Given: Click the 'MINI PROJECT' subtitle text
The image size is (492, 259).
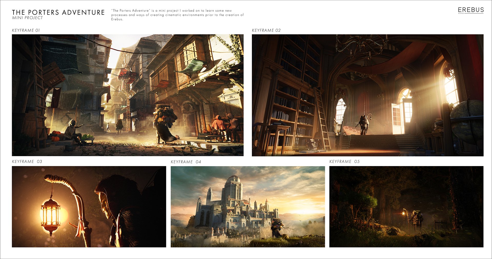Looking at the screenshot, I should (x=27, y=18).
